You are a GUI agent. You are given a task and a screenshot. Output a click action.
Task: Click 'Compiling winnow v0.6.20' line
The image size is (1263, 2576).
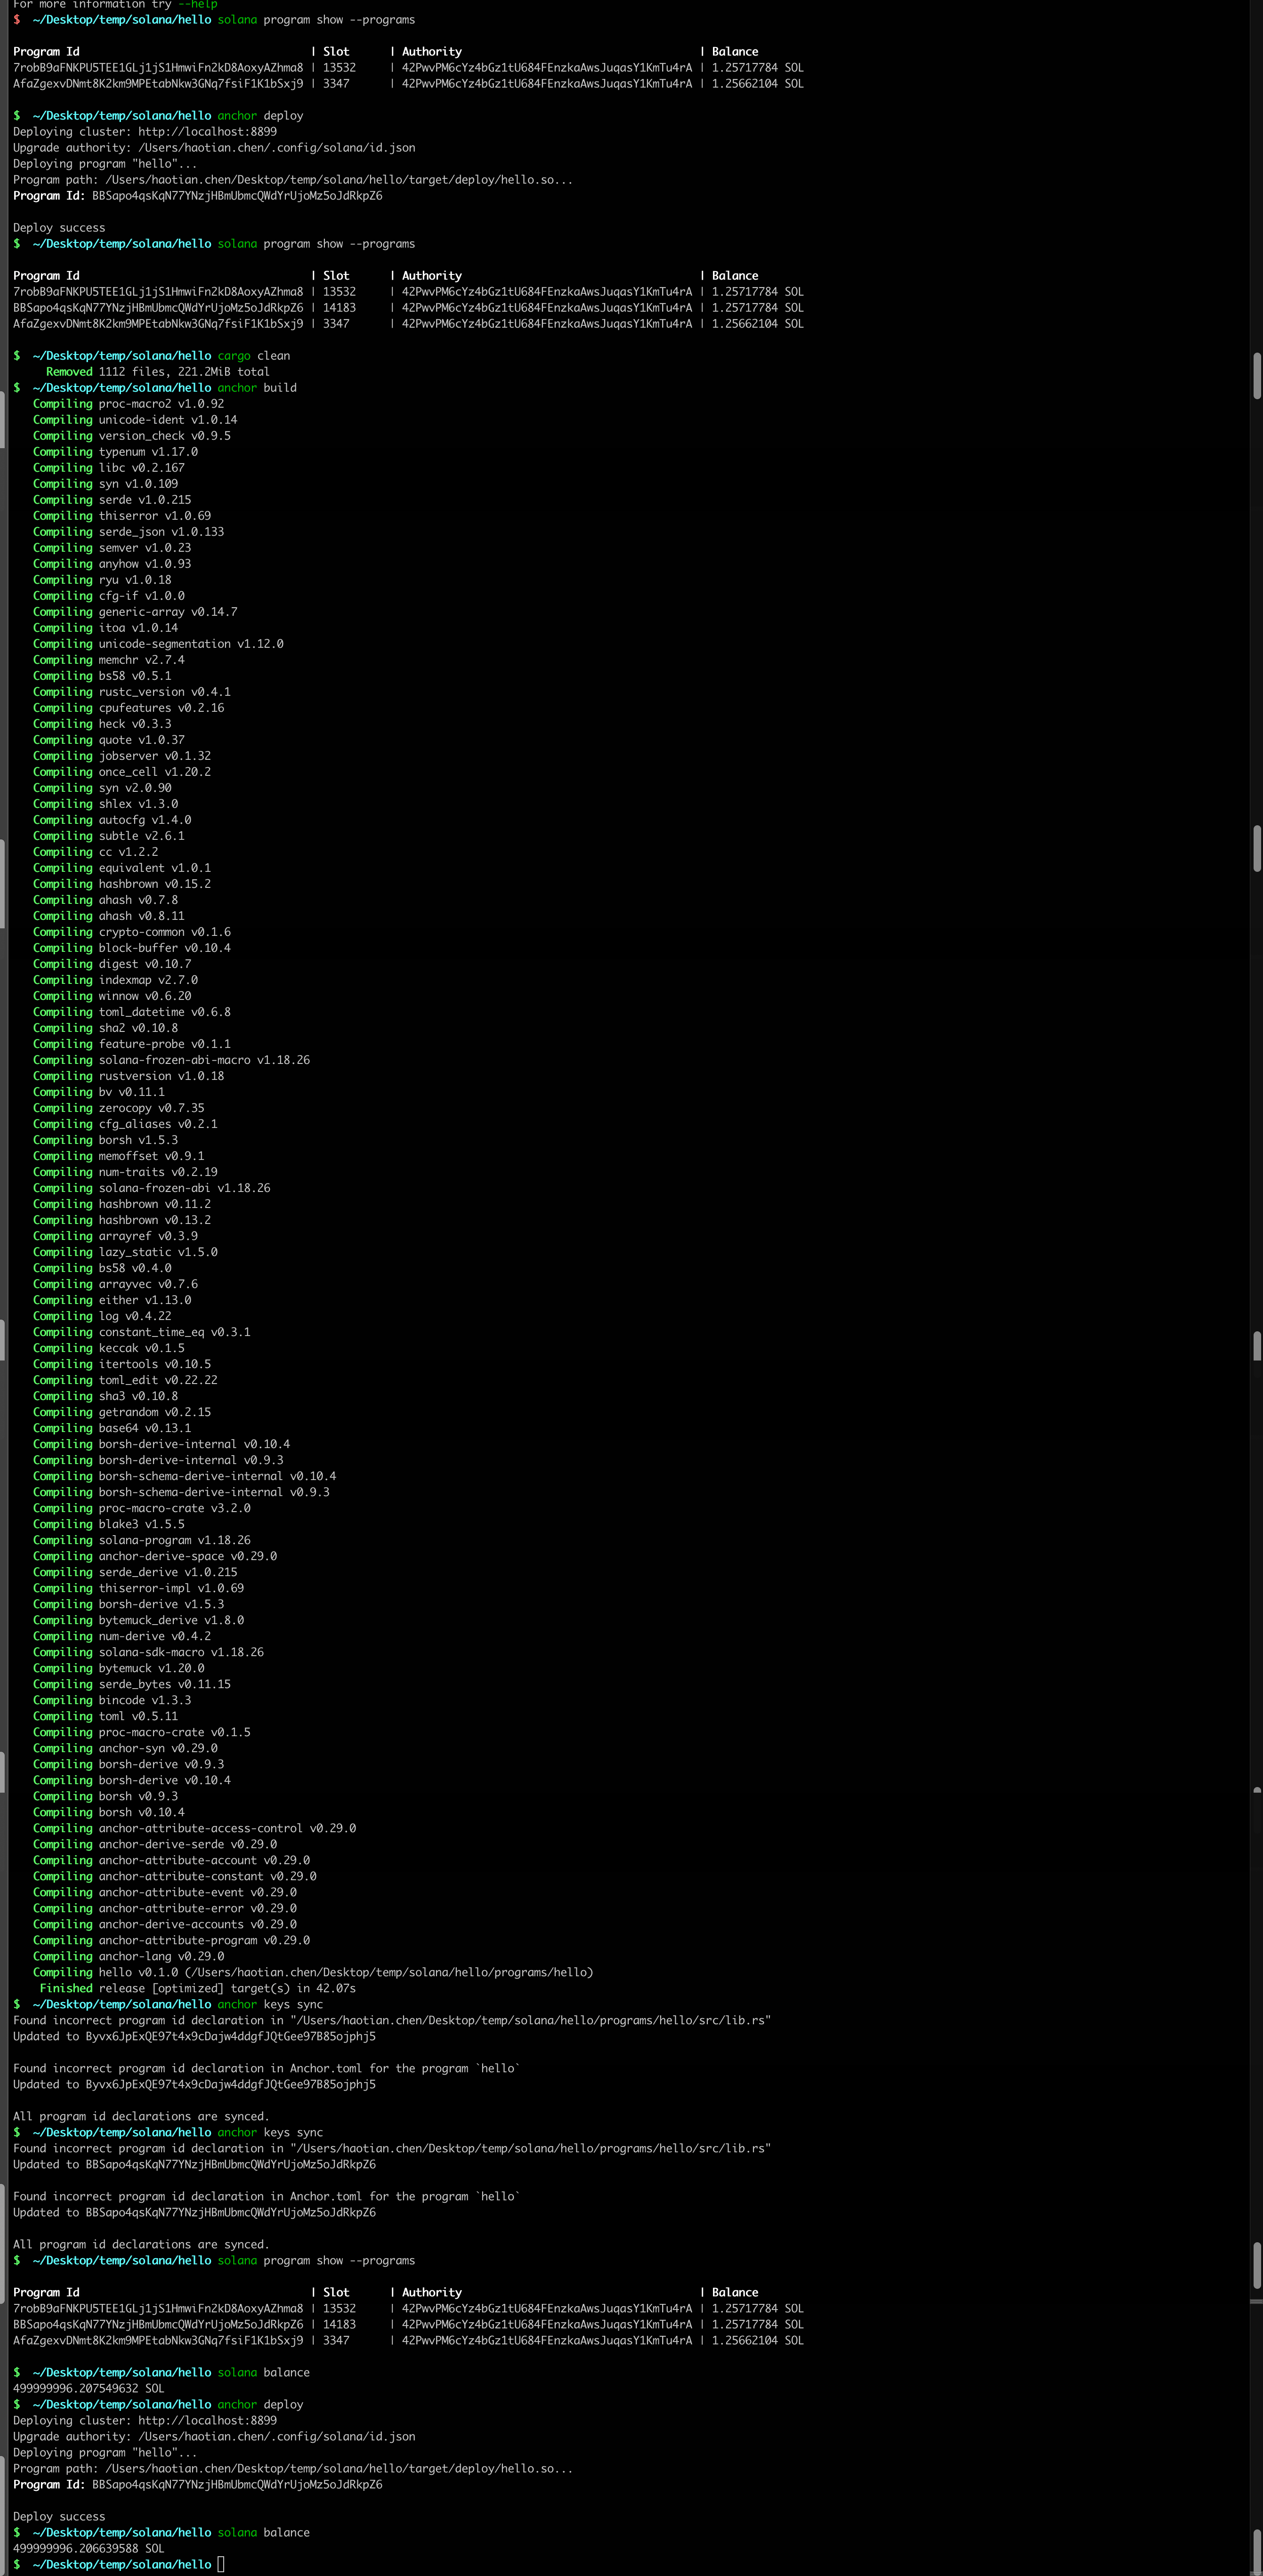(x=112, y=996)
